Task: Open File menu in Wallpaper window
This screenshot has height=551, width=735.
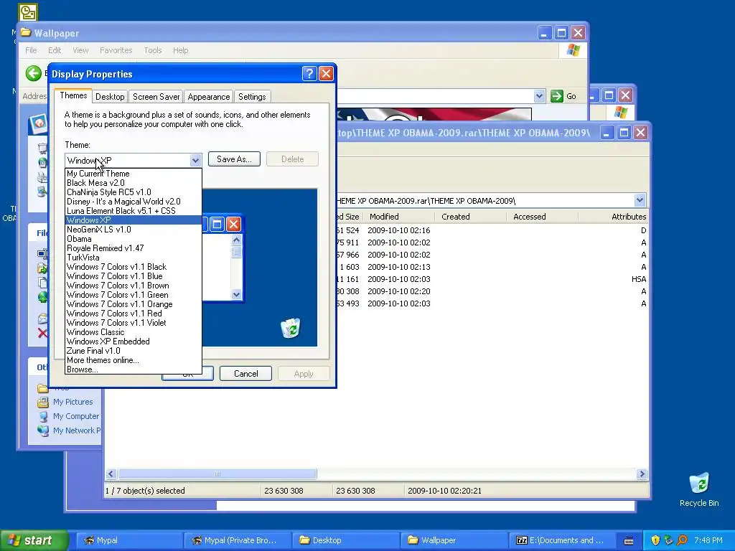Action: point(31,50)
